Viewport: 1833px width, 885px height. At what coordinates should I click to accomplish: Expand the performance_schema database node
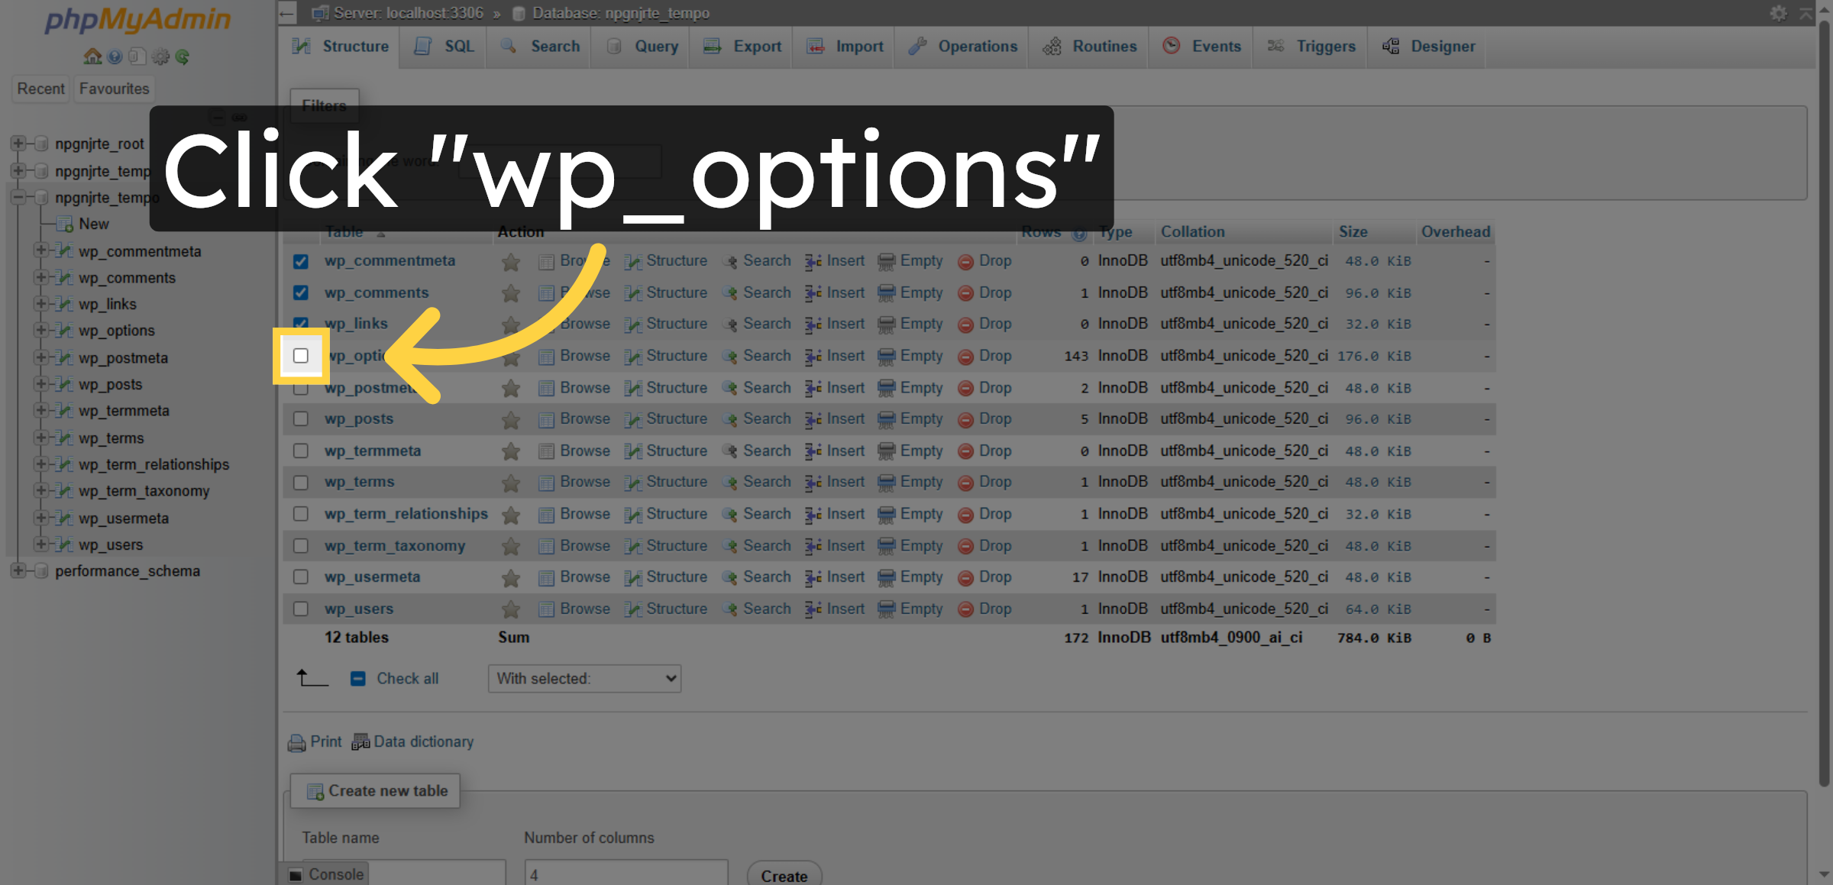[18, 570]
